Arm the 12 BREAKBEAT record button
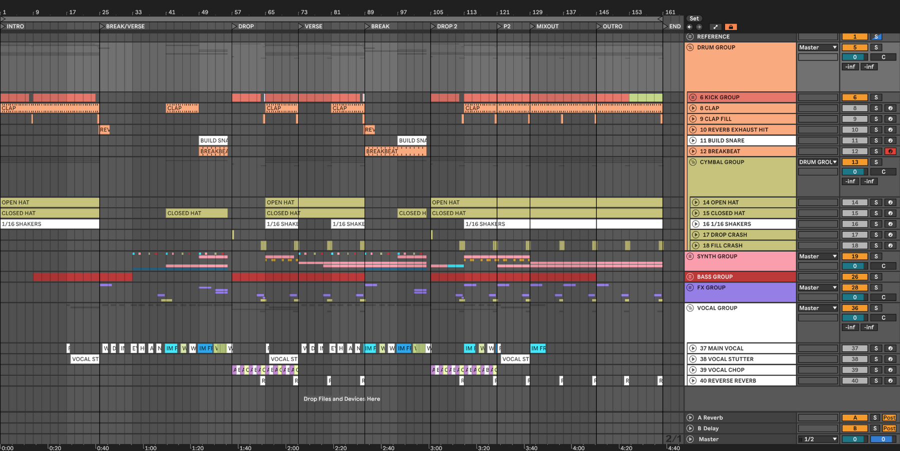900x451 pixels. pos(890,151)
